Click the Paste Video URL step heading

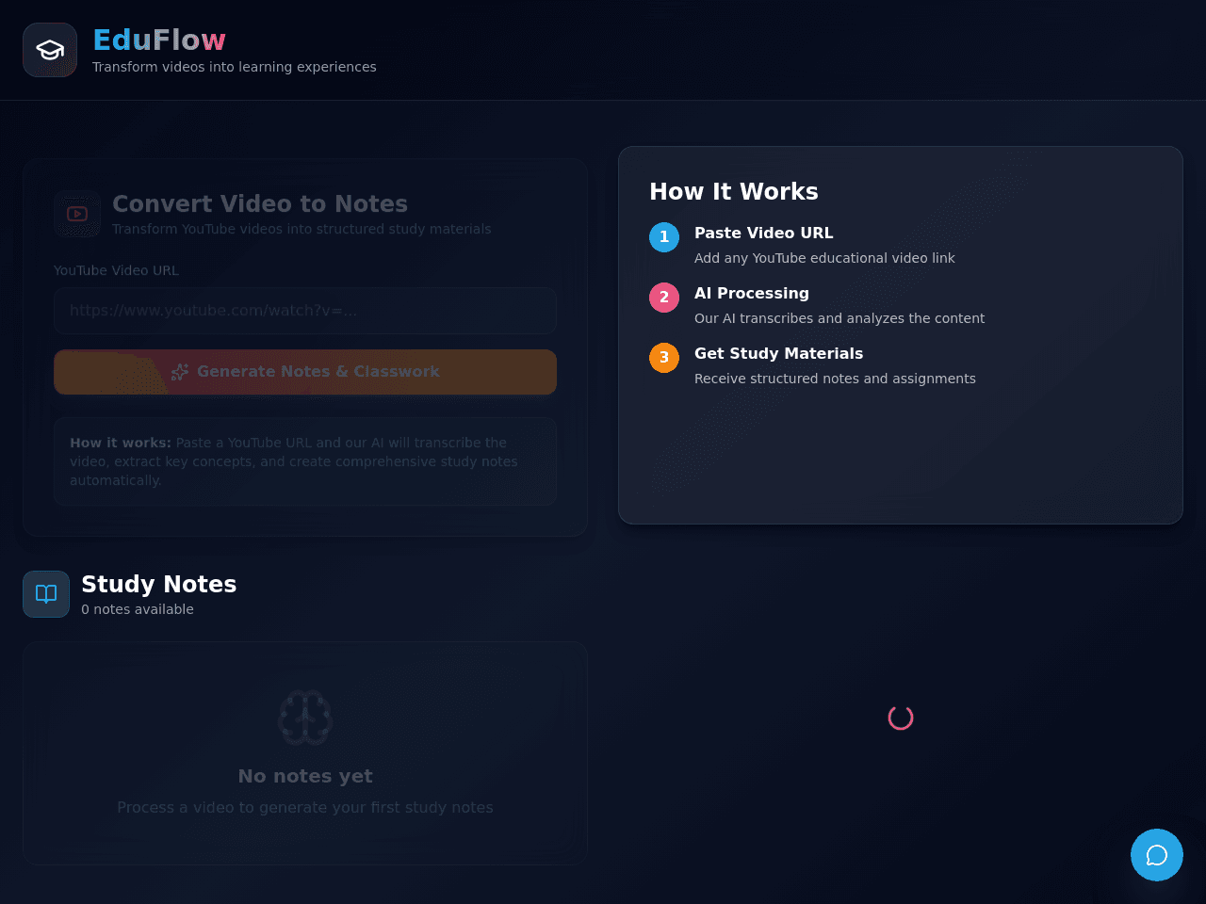click(764, 233)
